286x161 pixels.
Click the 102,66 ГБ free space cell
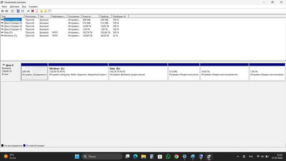click(105, 32)
